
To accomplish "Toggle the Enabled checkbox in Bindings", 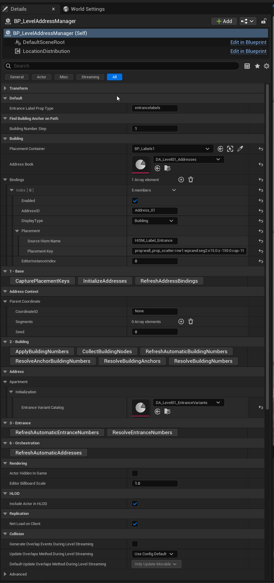I will (135, 201).
